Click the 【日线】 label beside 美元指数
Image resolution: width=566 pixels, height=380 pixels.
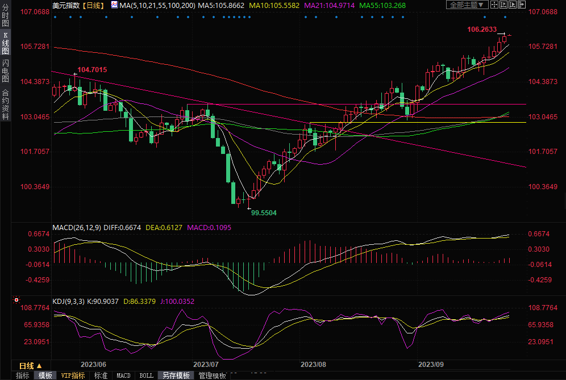[x=92, y=5]
